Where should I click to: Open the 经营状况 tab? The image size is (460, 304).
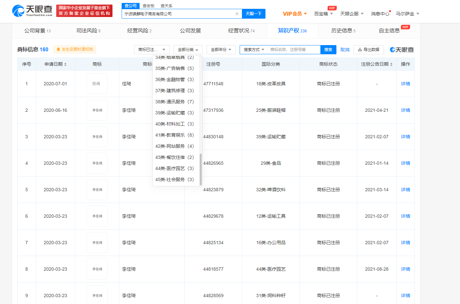click(241, 31)
